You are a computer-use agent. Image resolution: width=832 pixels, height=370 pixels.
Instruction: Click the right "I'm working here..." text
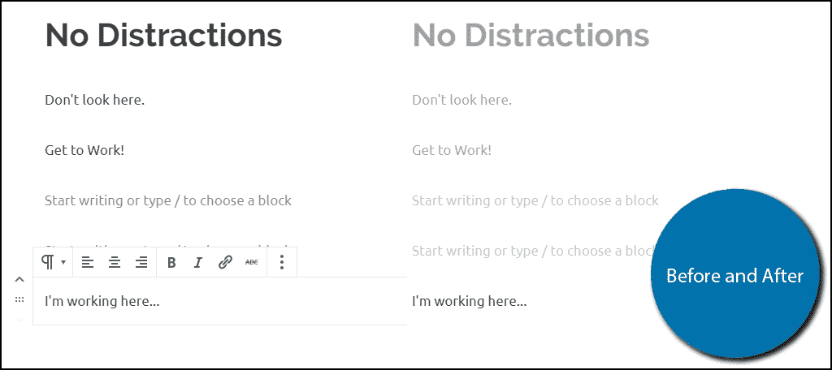click(469, 302)
